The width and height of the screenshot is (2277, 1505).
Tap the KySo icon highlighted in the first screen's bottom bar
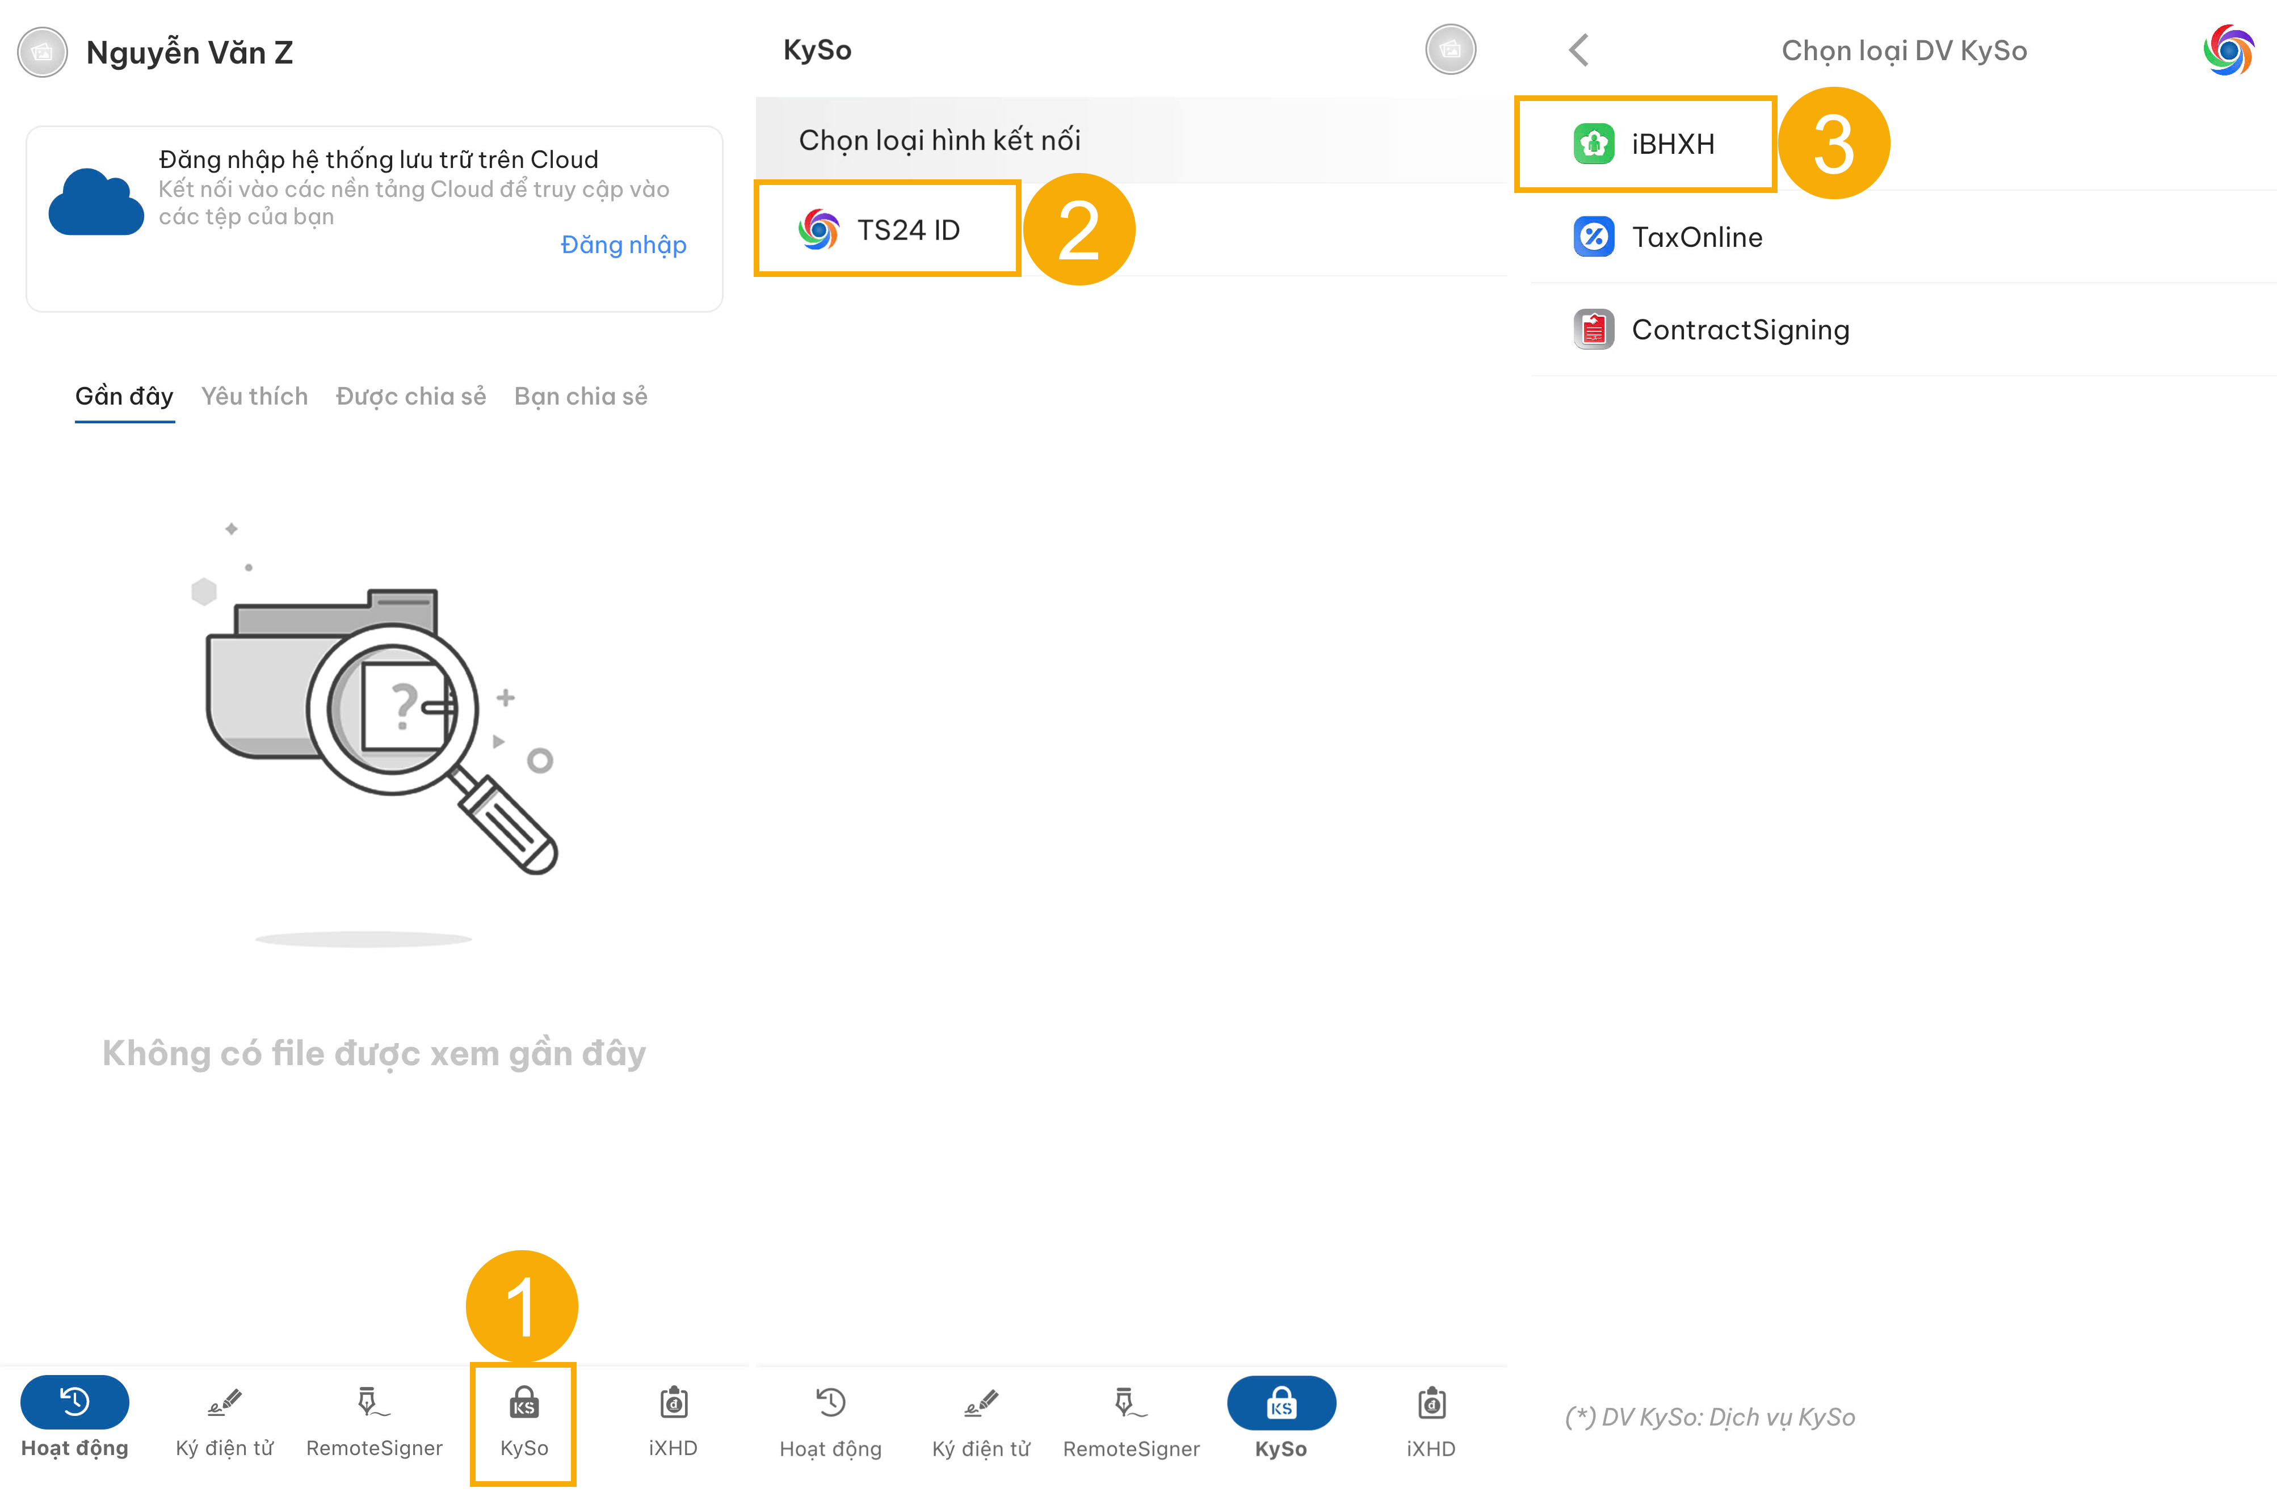[523, 1404]
